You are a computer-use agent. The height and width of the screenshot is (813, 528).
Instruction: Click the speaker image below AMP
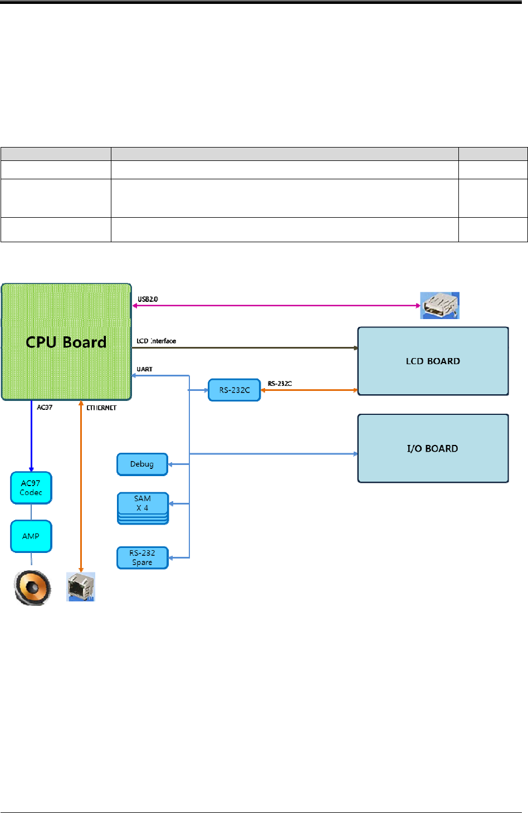coord(33,587)
